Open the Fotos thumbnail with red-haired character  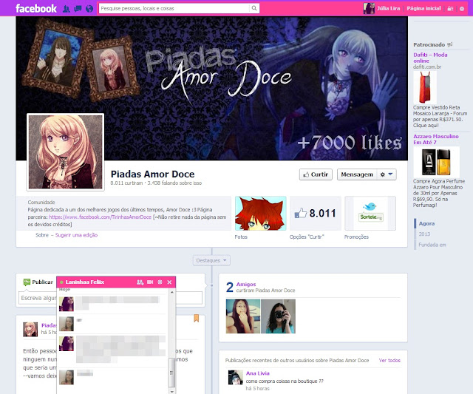261,214
